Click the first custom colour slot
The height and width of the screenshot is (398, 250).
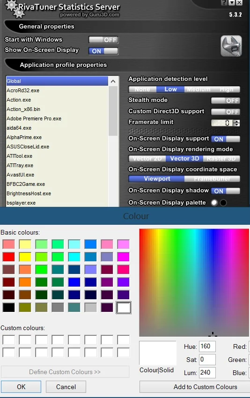click(x=8, y=339)
